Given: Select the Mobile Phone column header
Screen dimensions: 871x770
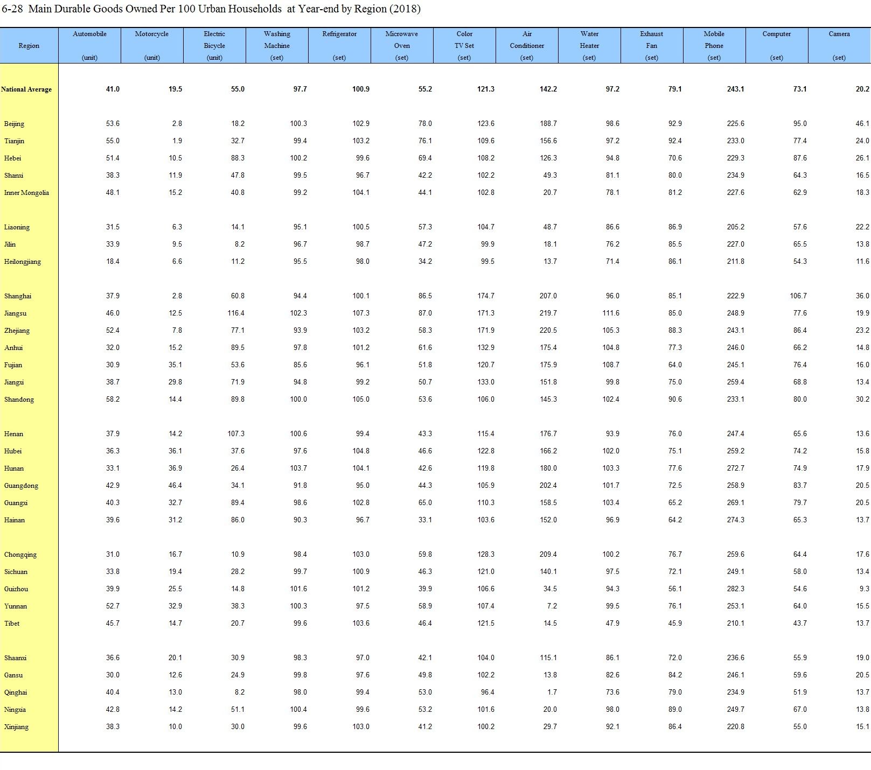Looking at the screenshot, I should coord(714,46).
